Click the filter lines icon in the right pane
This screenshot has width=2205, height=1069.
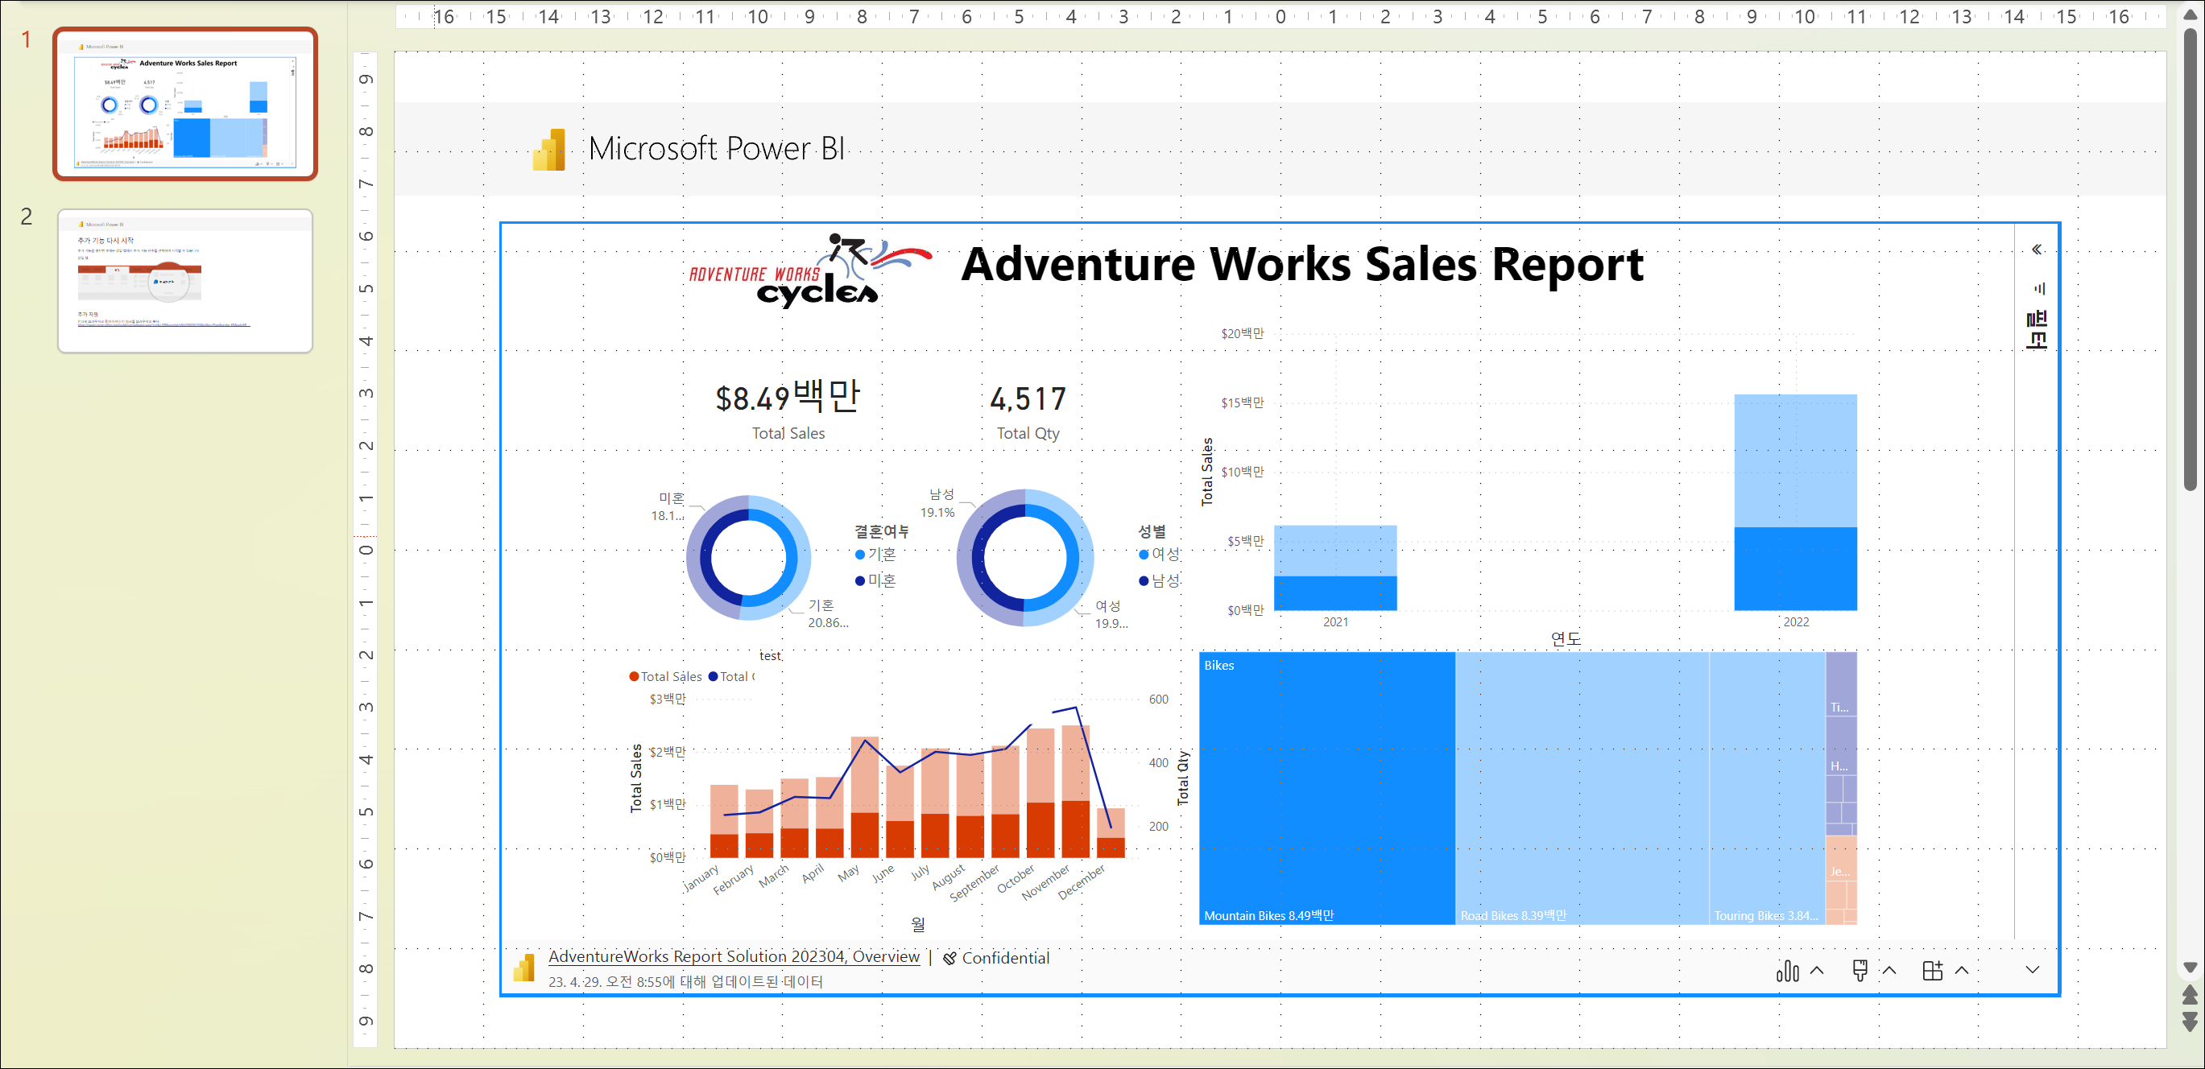[x=2039, y=288]
